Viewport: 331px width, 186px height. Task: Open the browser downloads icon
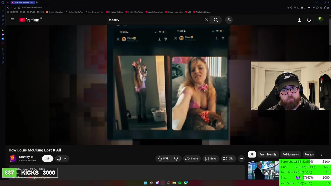point(324,7)
